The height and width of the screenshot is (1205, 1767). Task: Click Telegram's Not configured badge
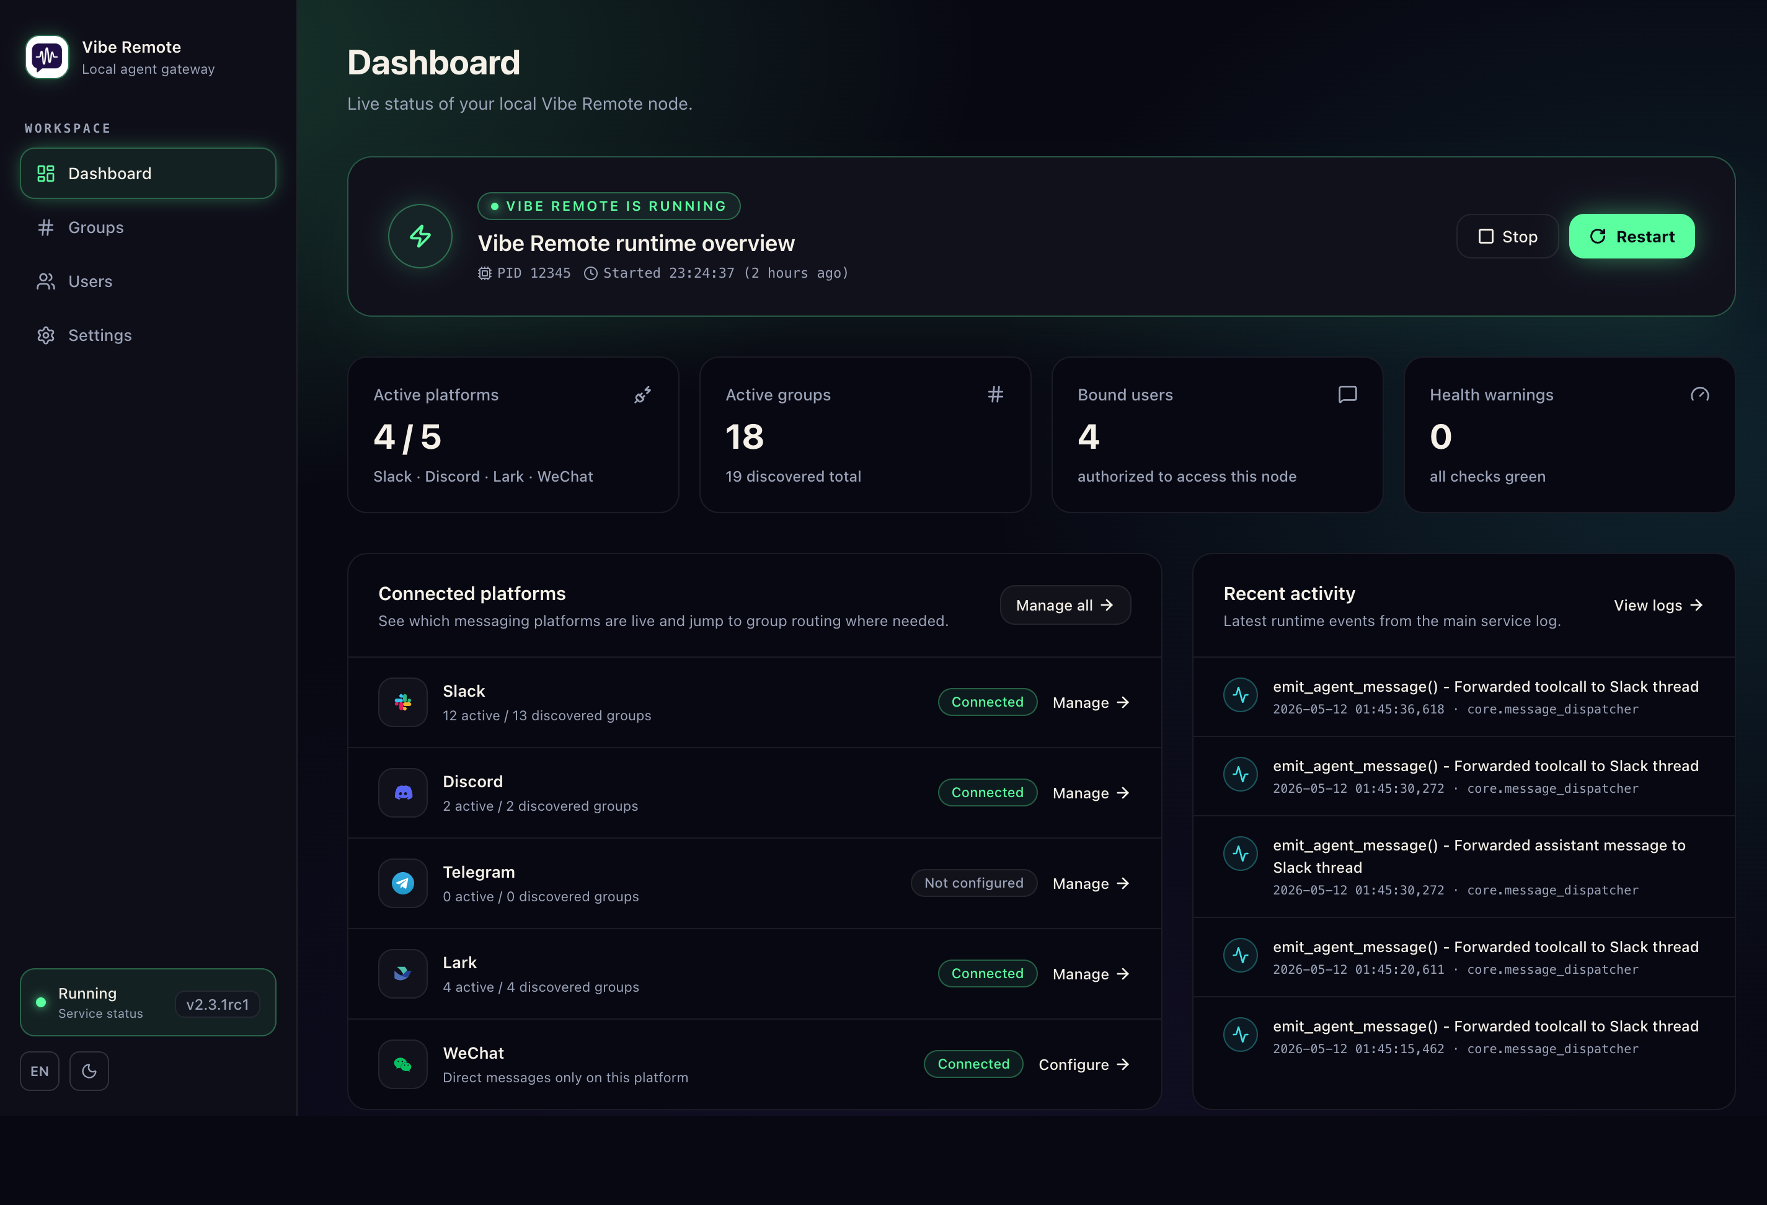(x=974, y=883)
